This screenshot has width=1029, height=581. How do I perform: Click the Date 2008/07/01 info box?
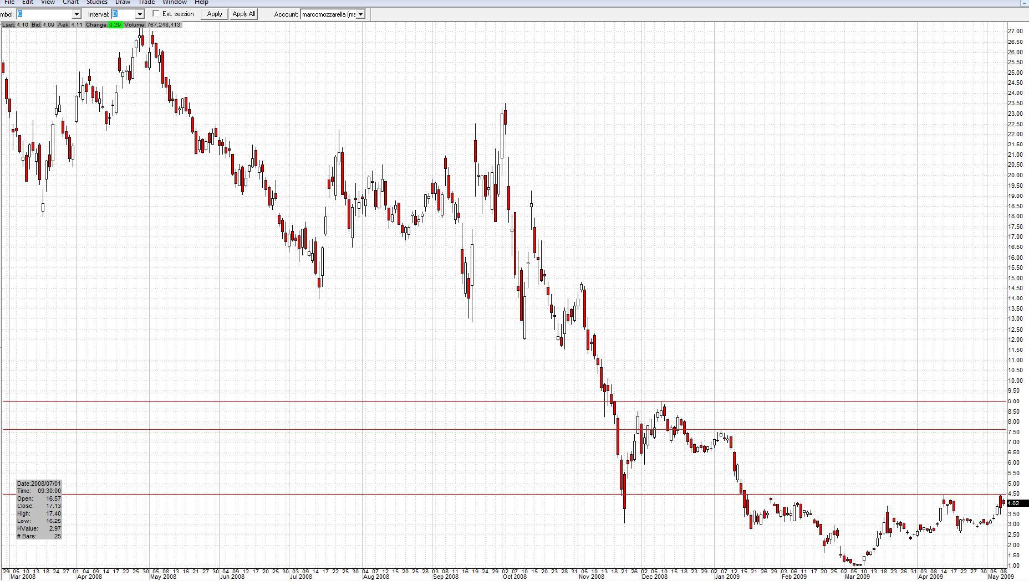(x=39, y=483)
